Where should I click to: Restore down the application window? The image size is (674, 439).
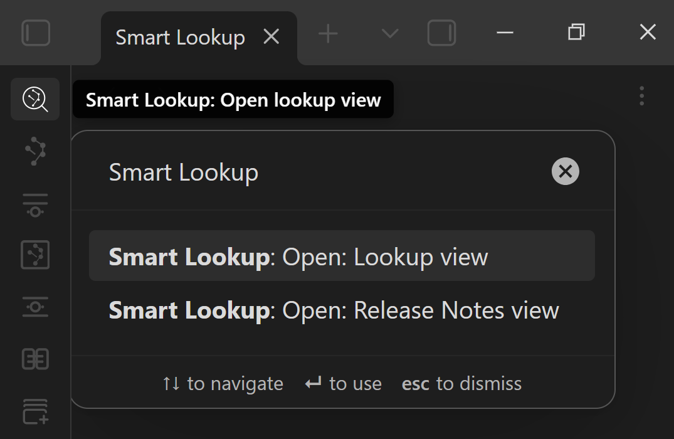click(x=576, y=32)
